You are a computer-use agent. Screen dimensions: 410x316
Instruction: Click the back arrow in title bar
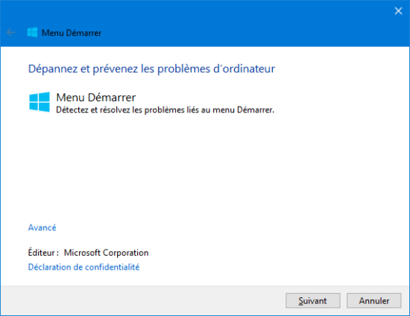coord(10,33)
